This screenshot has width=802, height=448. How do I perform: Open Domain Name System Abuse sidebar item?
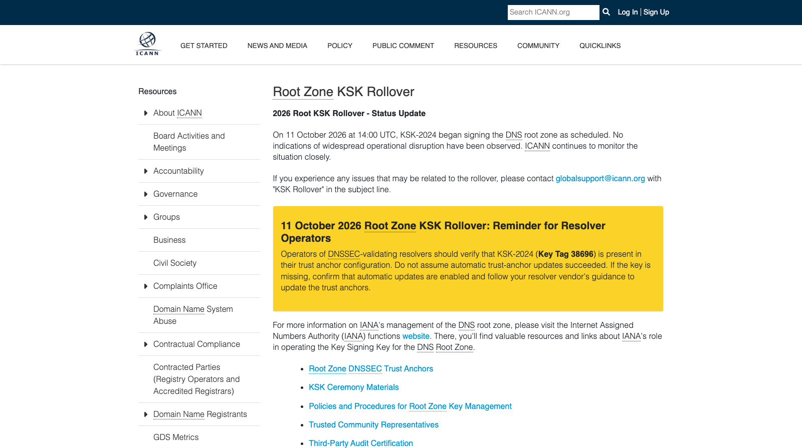pos(193,315)
